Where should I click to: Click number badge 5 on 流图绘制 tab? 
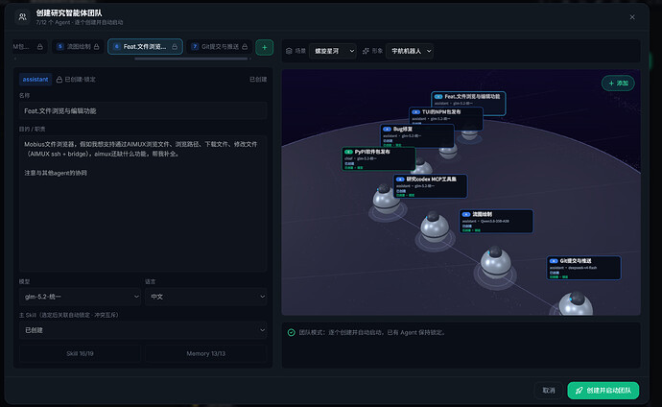59,46
